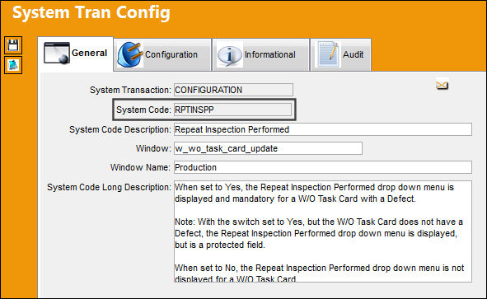Viewport: 487px width, 299px height.
Task: Click the System Code label
Action: click(143, 110)
